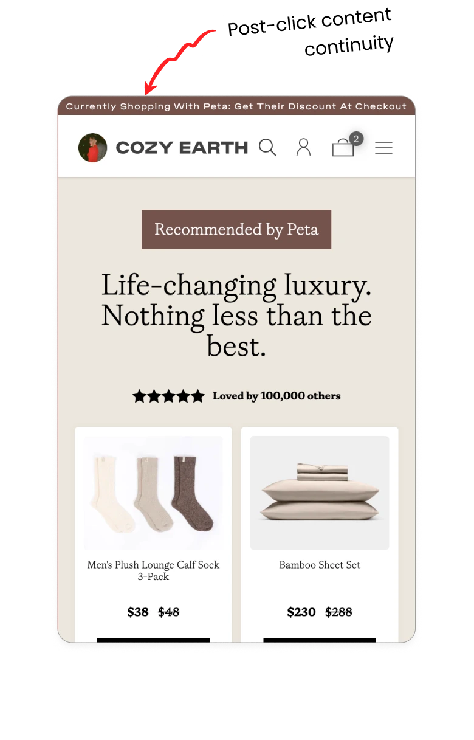
Task: Click the black button under sheet set
Action: (x=320, y=640)
